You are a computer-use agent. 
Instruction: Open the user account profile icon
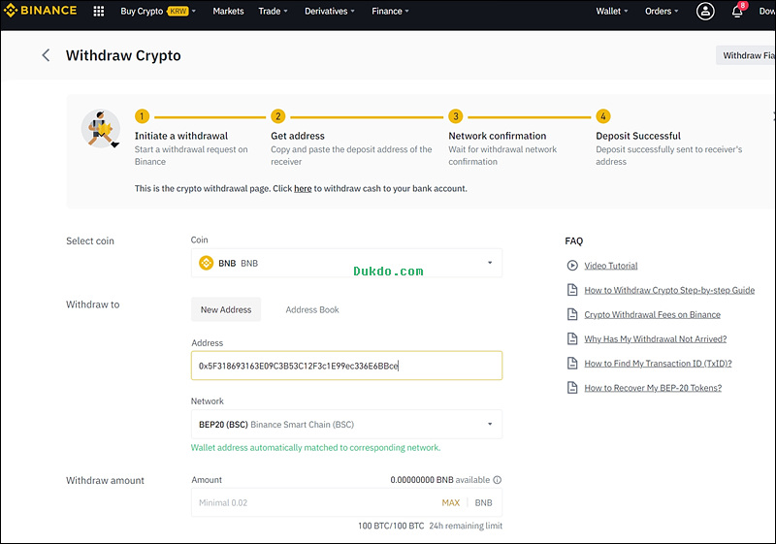(x=705, y=11)
